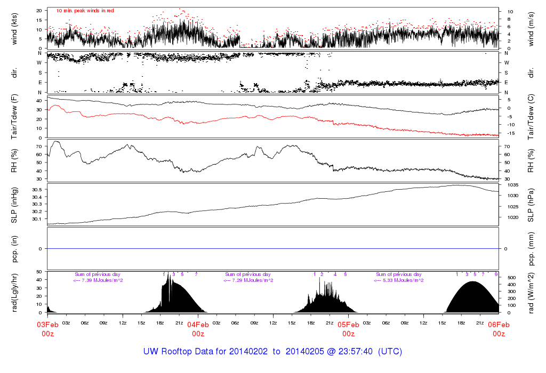546x373 pixels.
Task: Click the 7.29 MJoules/m^2 daily sum annotation
Action: 248,280
